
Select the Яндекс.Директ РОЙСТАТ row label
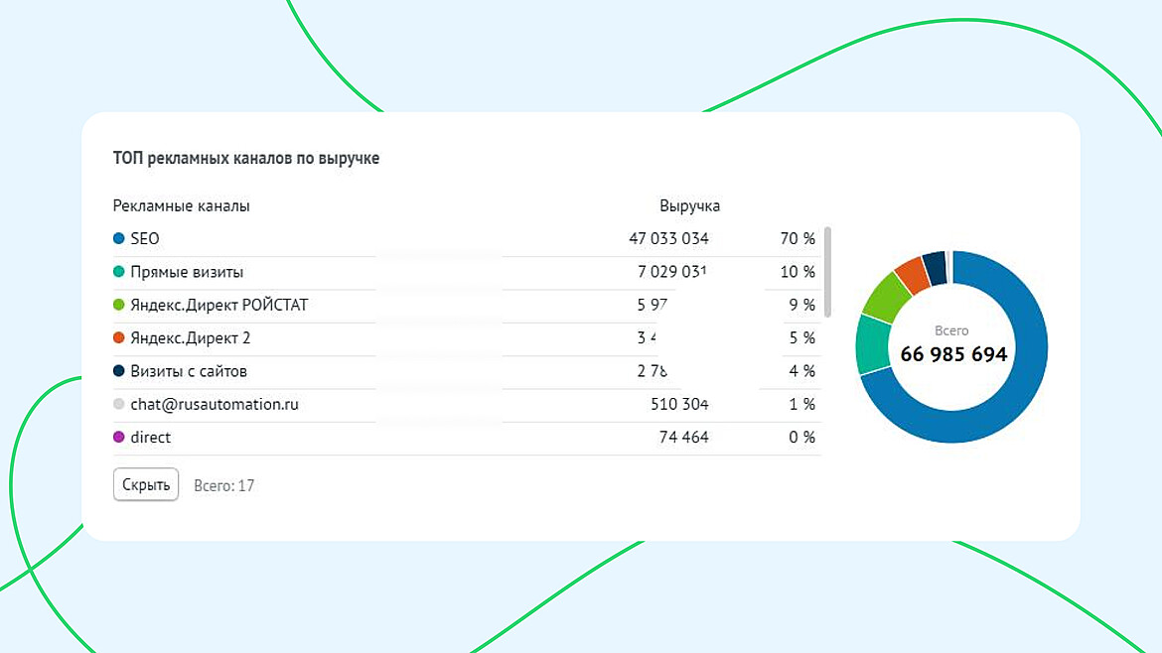[x=219, y=305]
